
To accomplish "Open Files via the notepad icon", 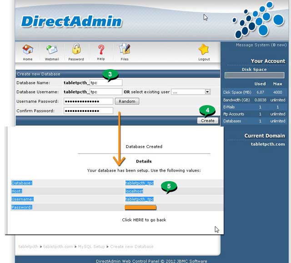I will point(125,49).
